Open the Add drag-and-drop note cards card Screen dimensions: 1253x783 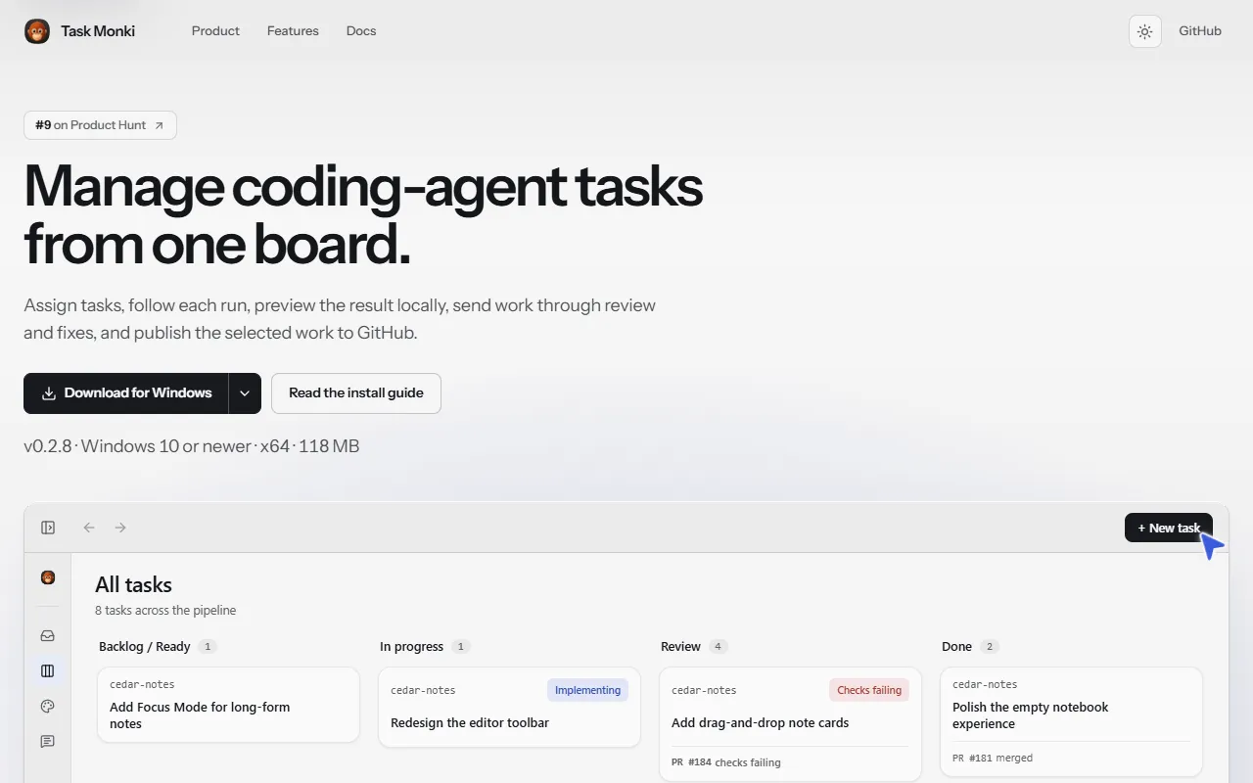[790, 724]
